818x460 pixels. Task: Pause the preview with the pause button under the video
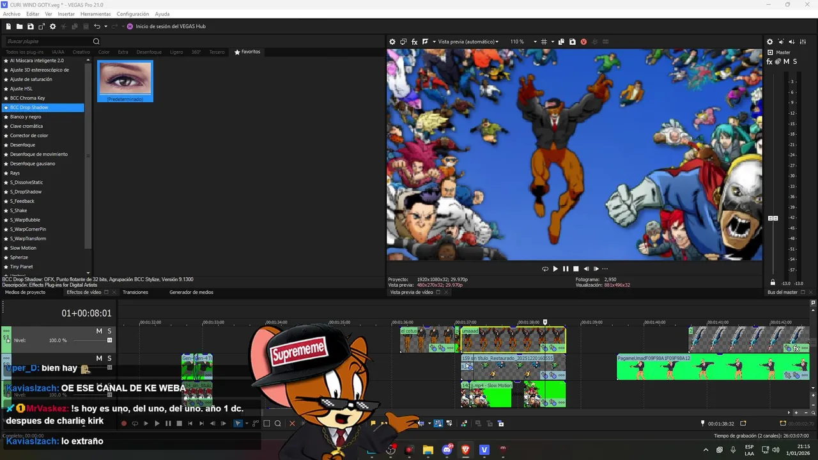click(x=566, y=269)
